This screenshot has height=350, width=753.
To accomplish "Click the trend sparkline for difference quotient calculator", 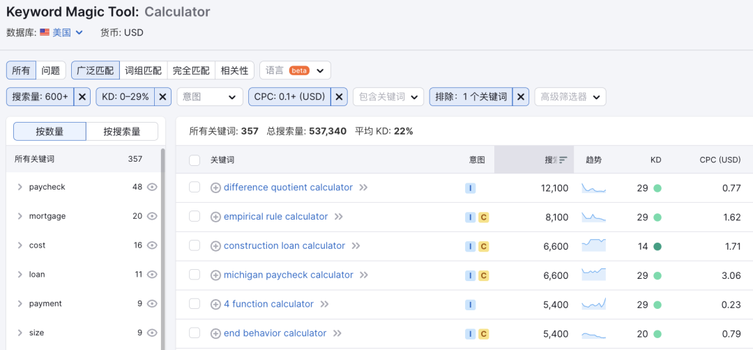I will (594, 188).
